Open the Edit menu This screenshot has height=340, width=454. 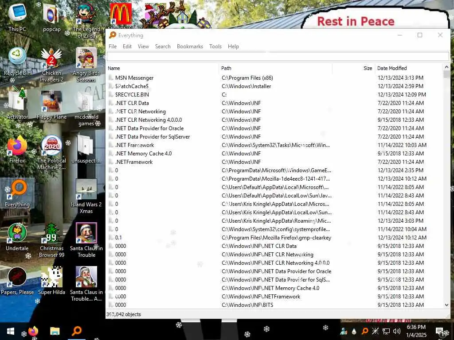pos(127,46)
